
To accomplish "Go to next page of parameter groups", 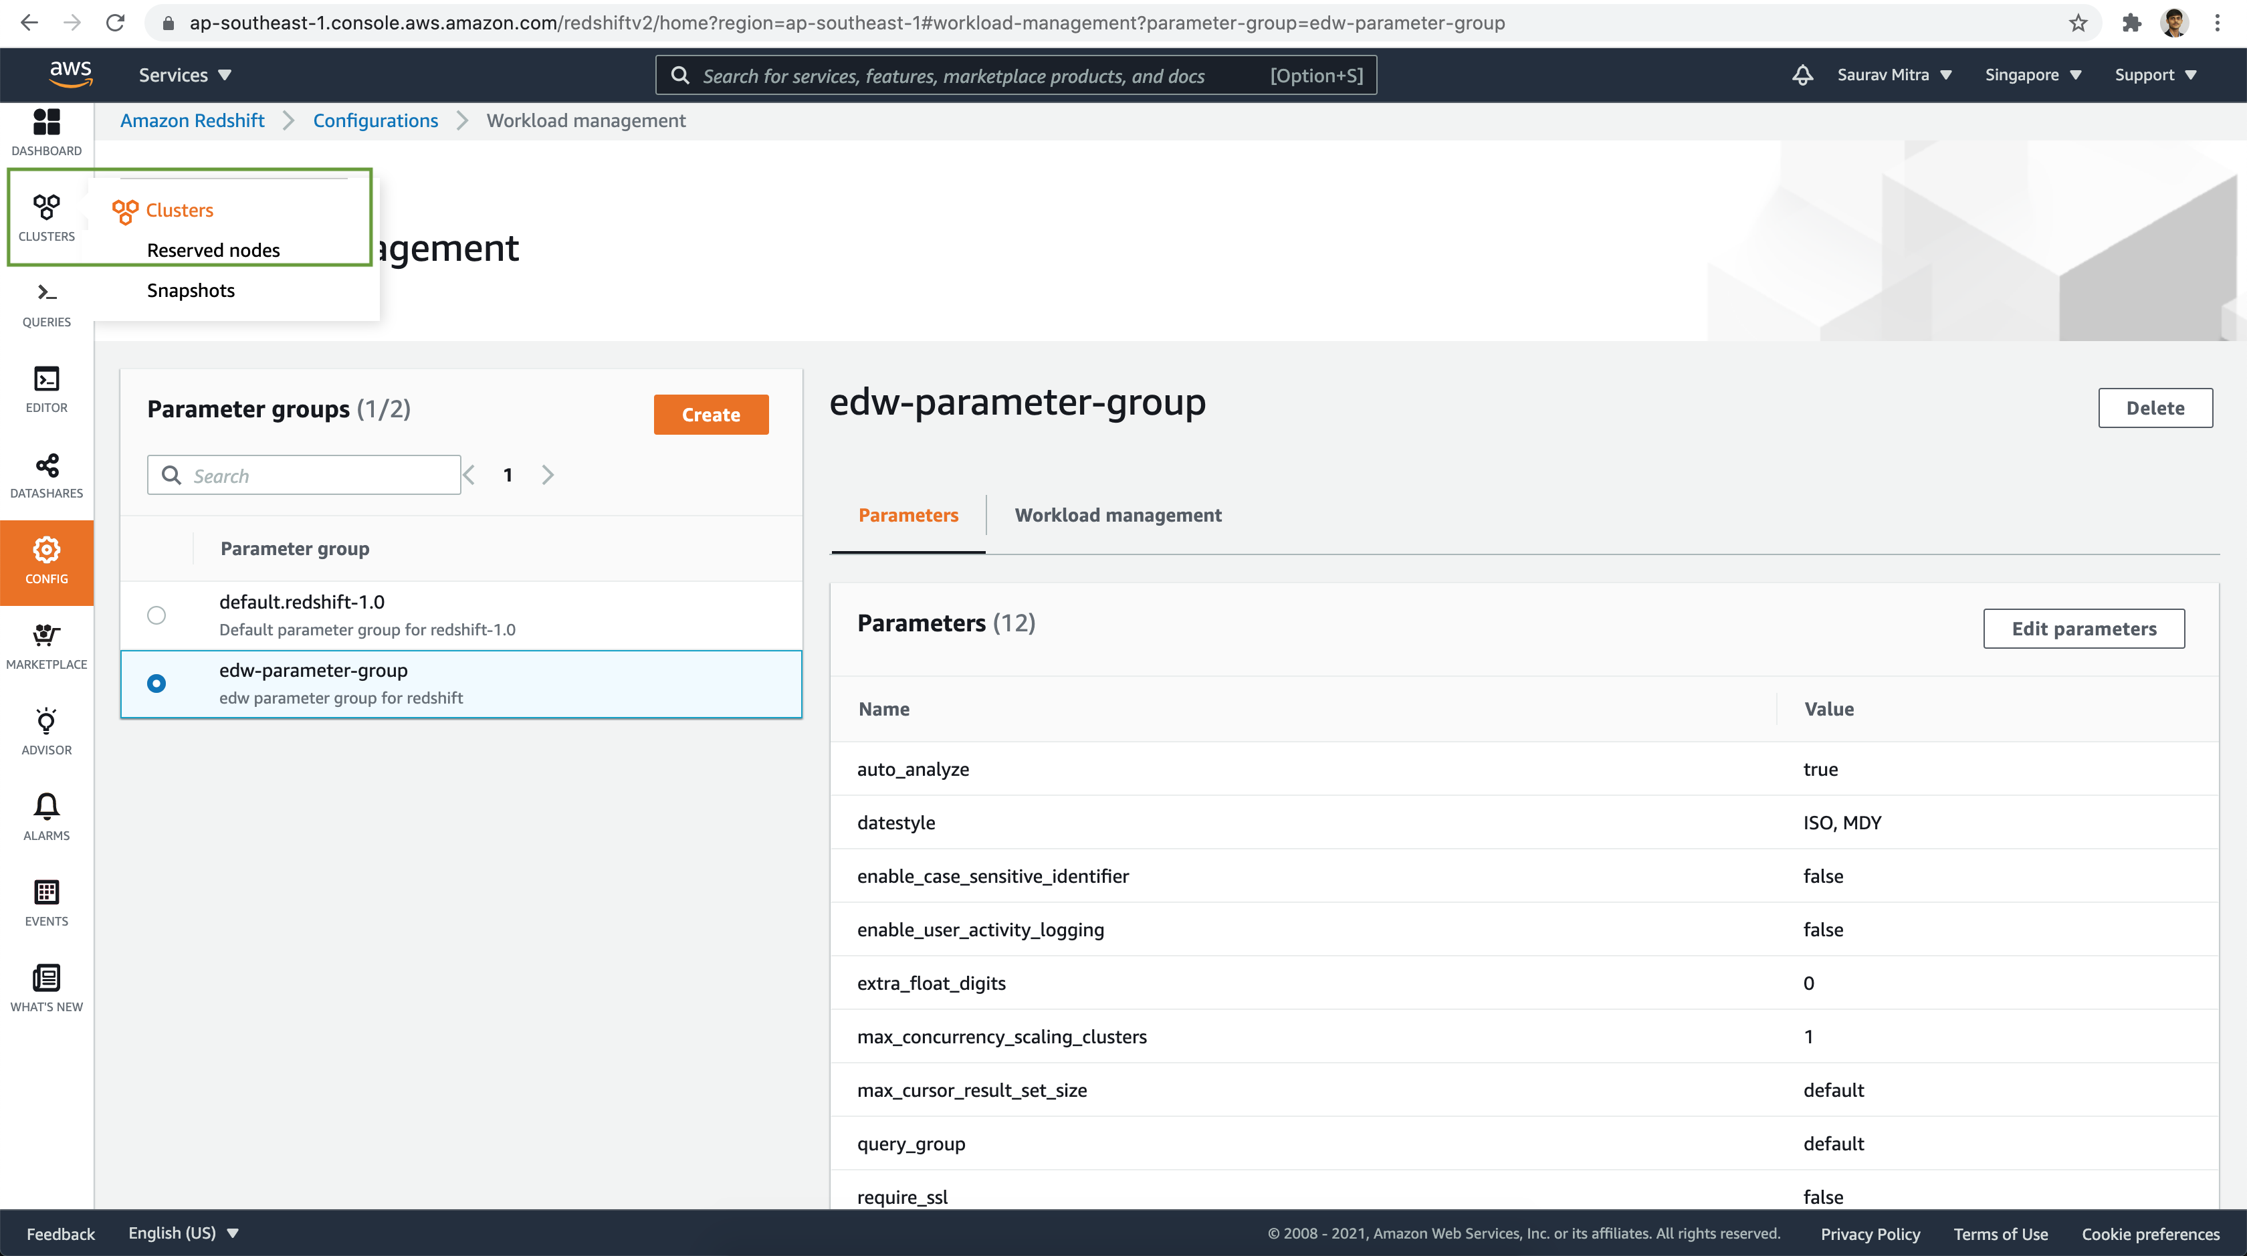I will pyautogui.click(x=548, y=476).
